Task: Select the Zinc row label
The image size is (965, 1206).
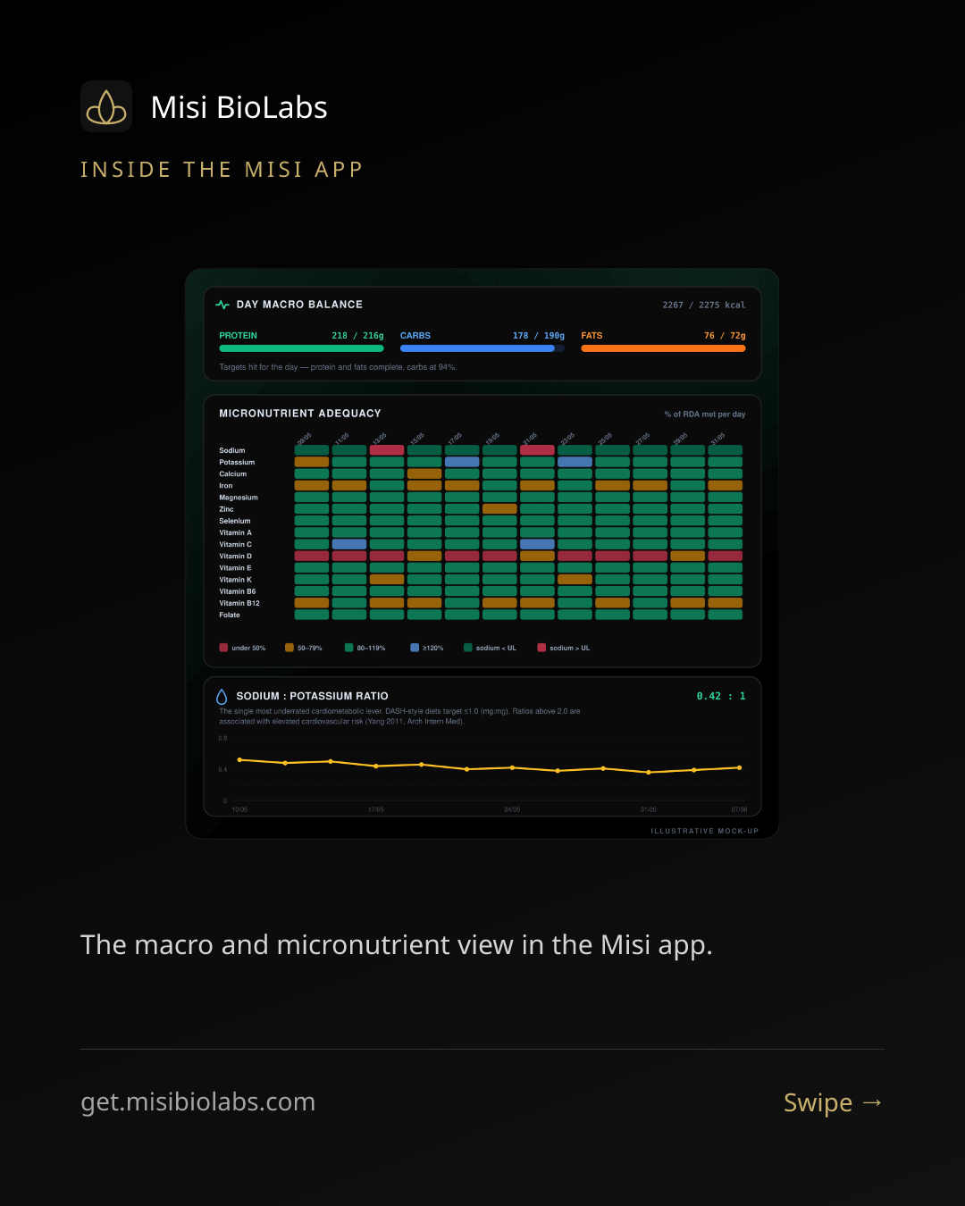Action: click(x=226, y=509)
